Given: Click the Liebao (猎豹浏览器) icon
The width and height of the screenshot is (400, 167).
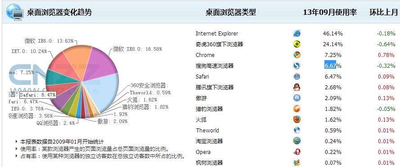Looking at the screenshot, I should pos(297,109).
